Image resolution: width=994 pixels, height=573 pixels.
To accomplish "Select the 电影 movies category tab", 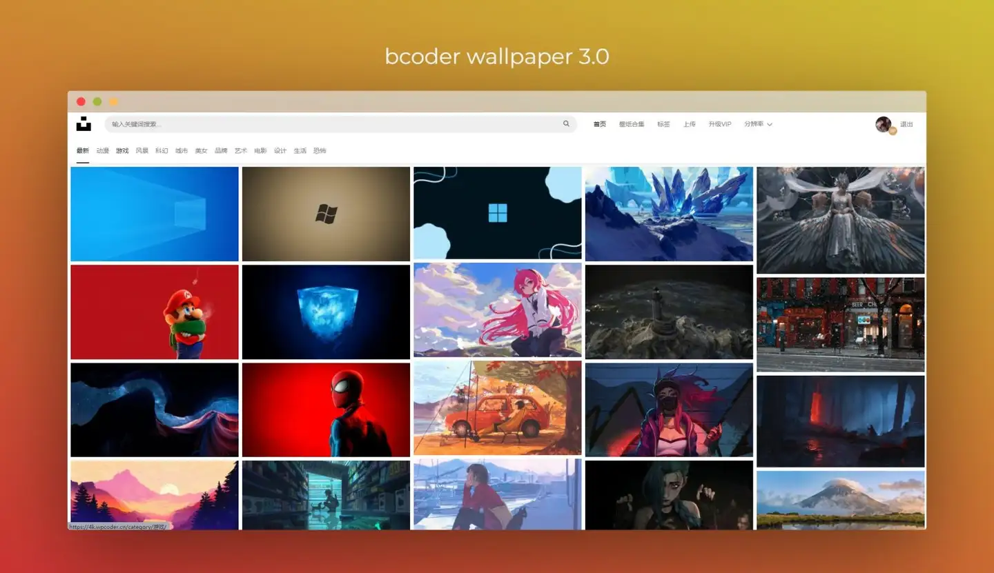I will coord(260,150).
